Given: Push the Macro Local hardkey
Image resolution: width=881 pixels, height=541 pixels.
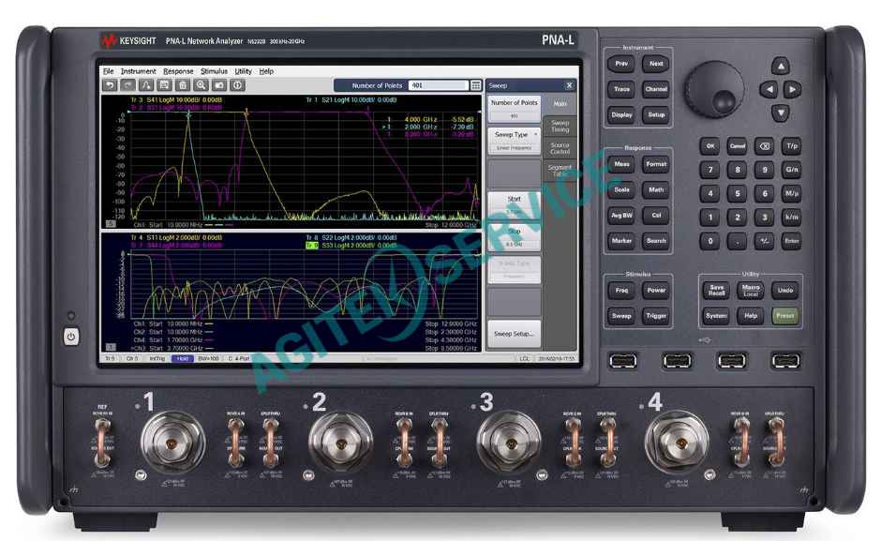Looking at the screenshot, I should [x=751, y=290].
